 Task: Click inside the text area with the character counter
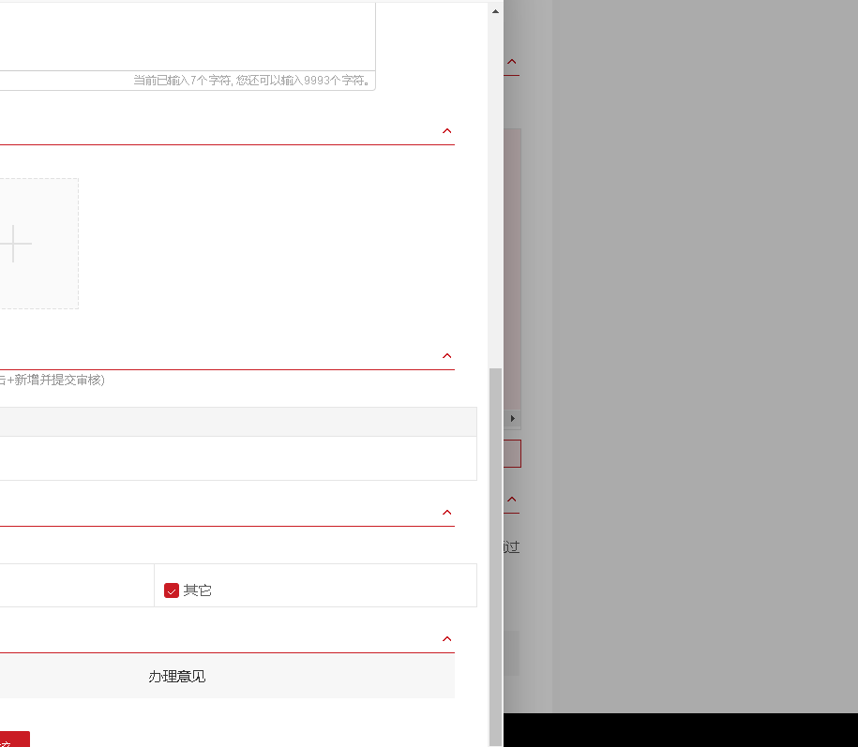(x=188, y=37)
